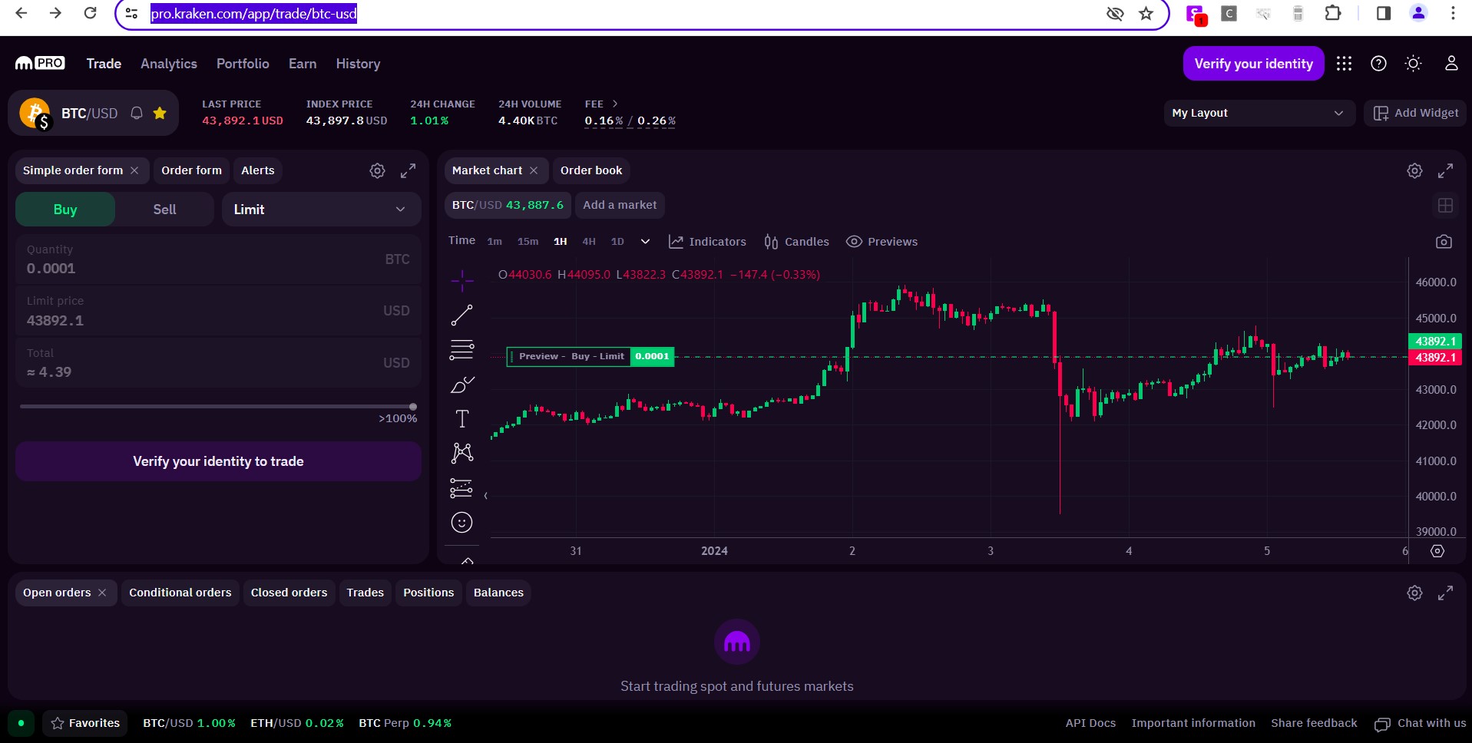Open the History page
This screenshot has width=1472, height=743.
coord(358,64)
